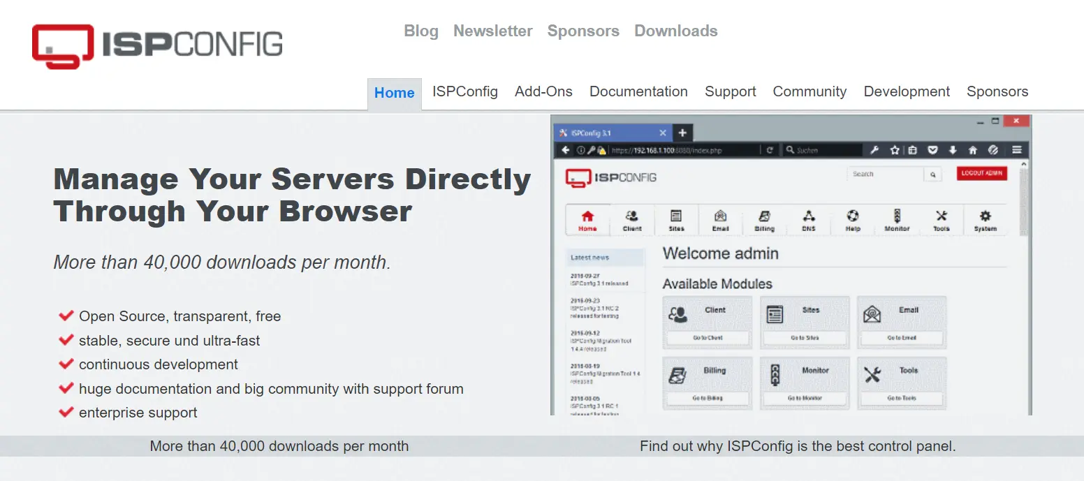Click the scroll-up arrow of the demo browser scrollbar
The image size is (1084, 481).
click(x=1023, y=164)
